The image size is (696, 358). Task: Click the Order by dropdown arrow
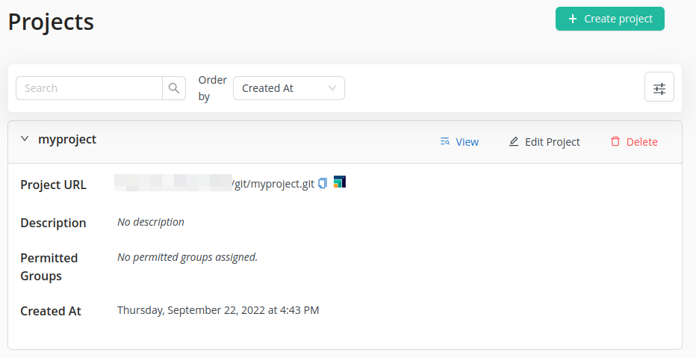pos(332,88)
